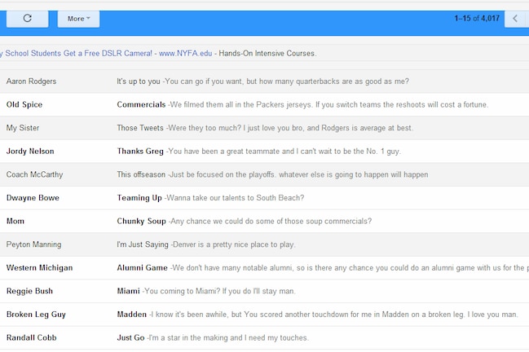This screenshot has width=529, height=352.
Task: Click the snippet about being the No. 1 guy
Action: (284, 151)
